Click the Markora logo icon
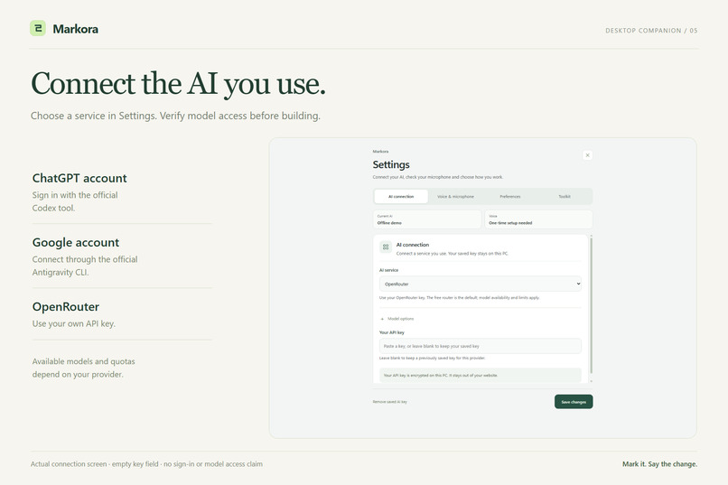This screenshot has width=728, height=485. click(x=38, y=28)
